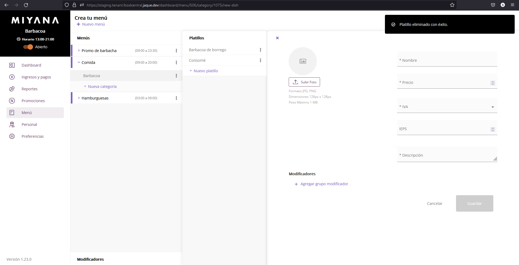
Task: Click the Descripción resize handle
Action: click(x=495, y=159)
